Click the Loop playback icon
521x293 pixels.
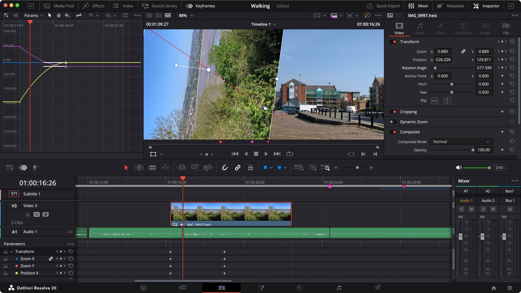[290, 154]
